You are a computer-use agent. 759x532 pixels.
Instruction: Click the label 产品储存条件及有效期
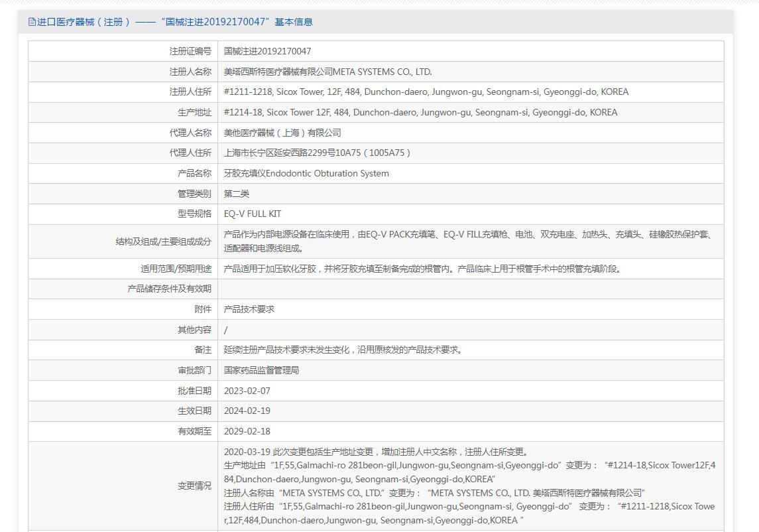[170, 289]
